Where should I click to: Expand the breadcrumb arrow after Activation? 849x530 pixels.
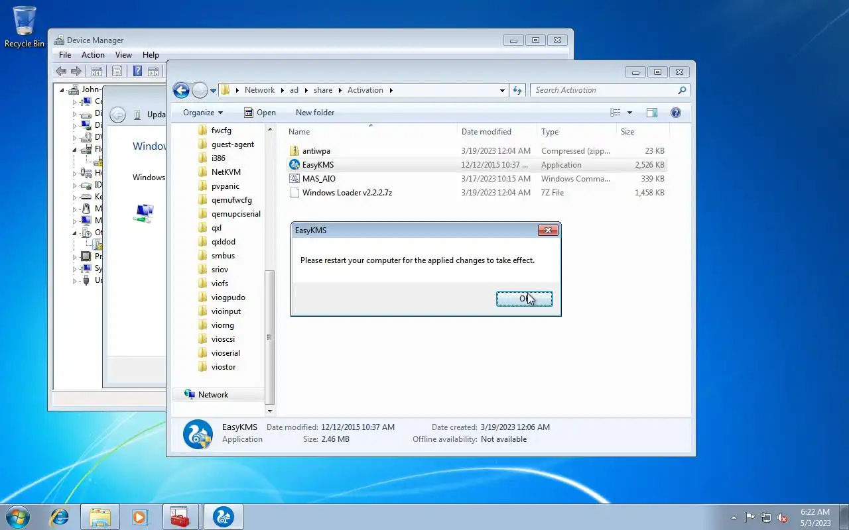(x=391, y=90)
